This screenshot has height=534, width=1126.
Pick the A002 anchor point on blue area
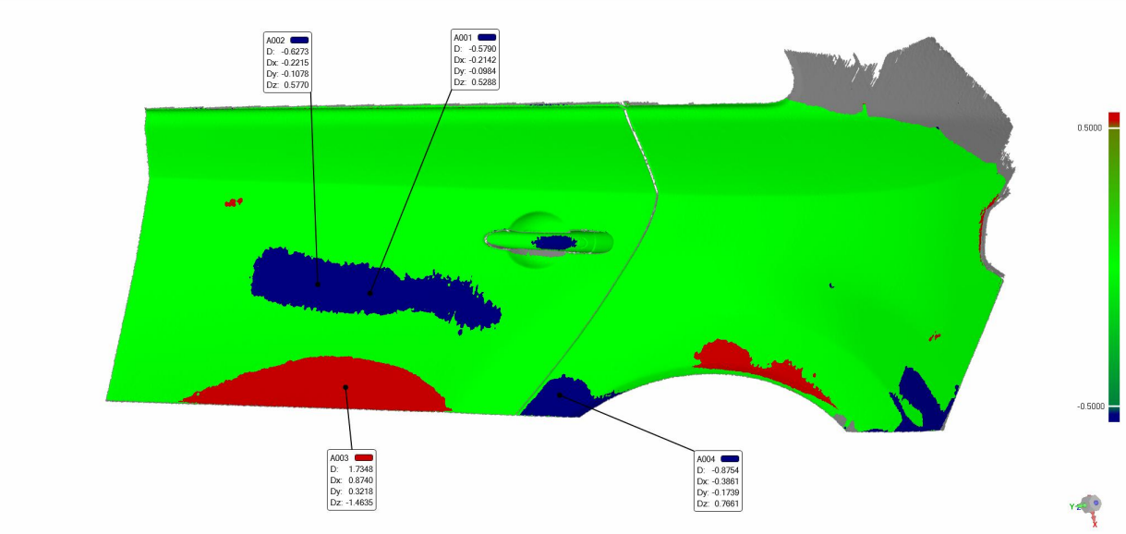[x=318, y=285]
